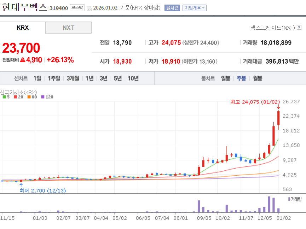Click the red 20-day moving average swatch

coord(15,97)
